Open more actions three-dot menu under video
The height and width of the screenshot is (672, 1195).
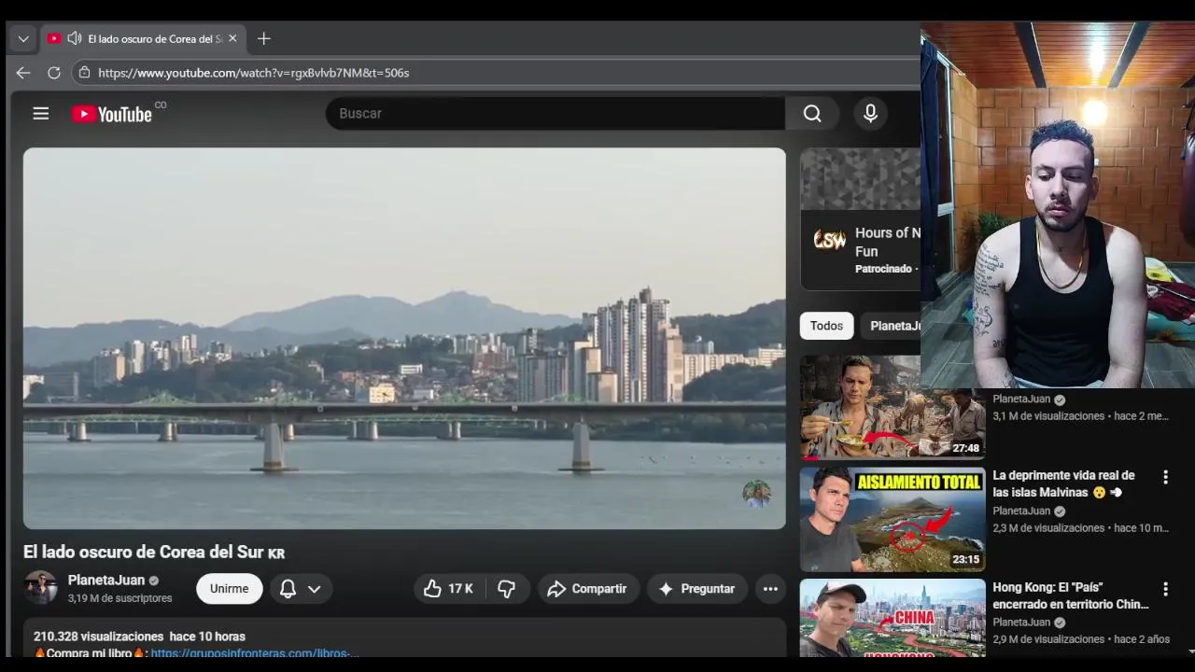(x=770, y=589)
